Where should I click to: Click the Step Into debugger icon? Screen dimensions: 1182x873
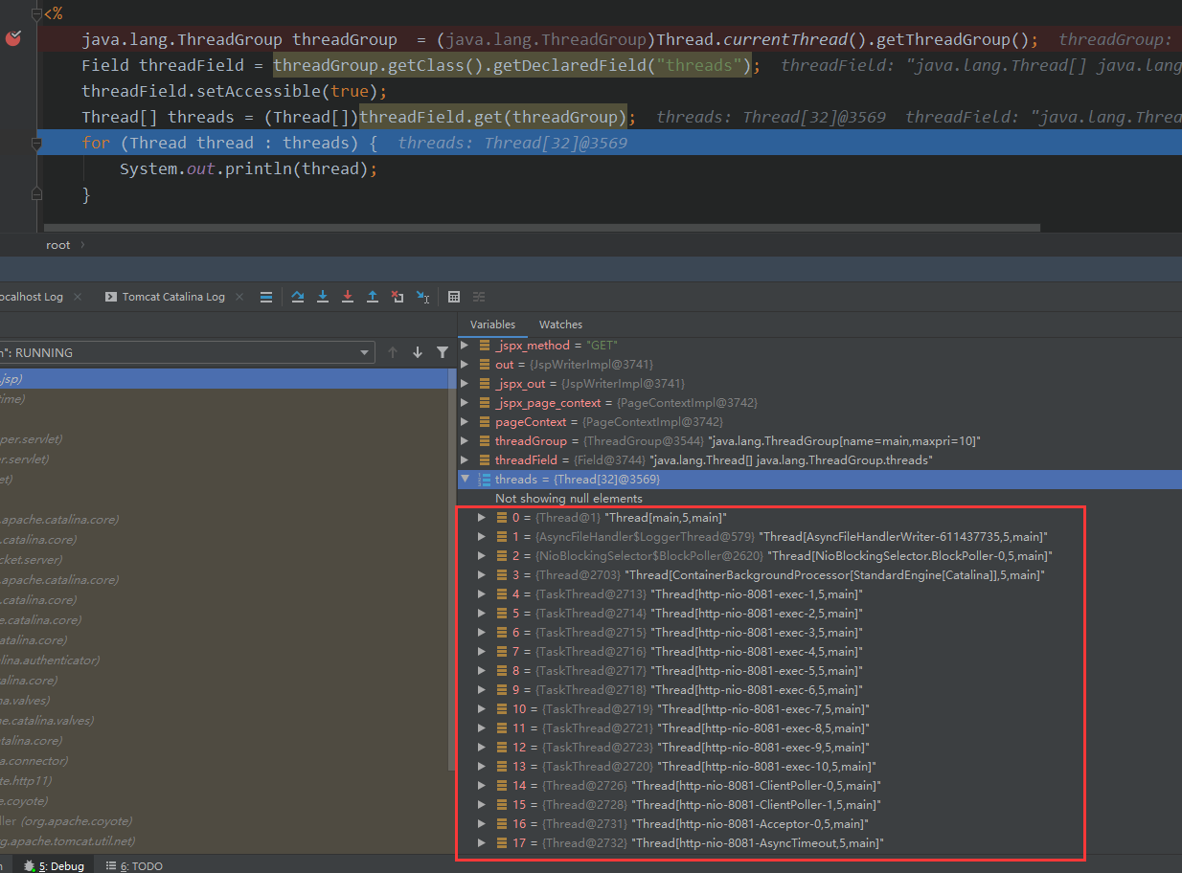tap(323, 297)
